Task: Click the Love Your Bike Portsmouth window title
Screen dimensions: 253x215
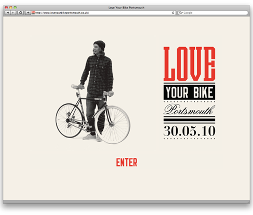Action: (x=126, y=8)
